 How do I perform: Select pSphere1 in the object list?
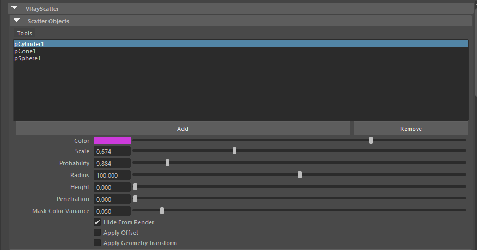coord(27,58)
